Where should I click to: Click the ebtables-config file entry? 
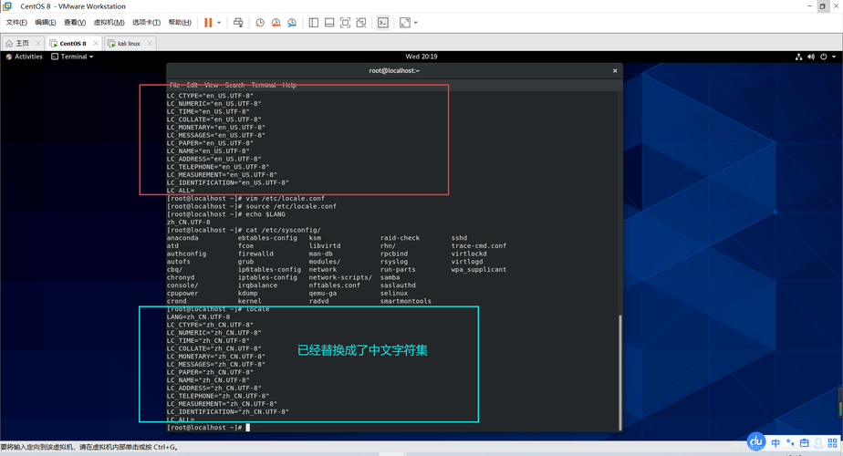click(267, 238)
